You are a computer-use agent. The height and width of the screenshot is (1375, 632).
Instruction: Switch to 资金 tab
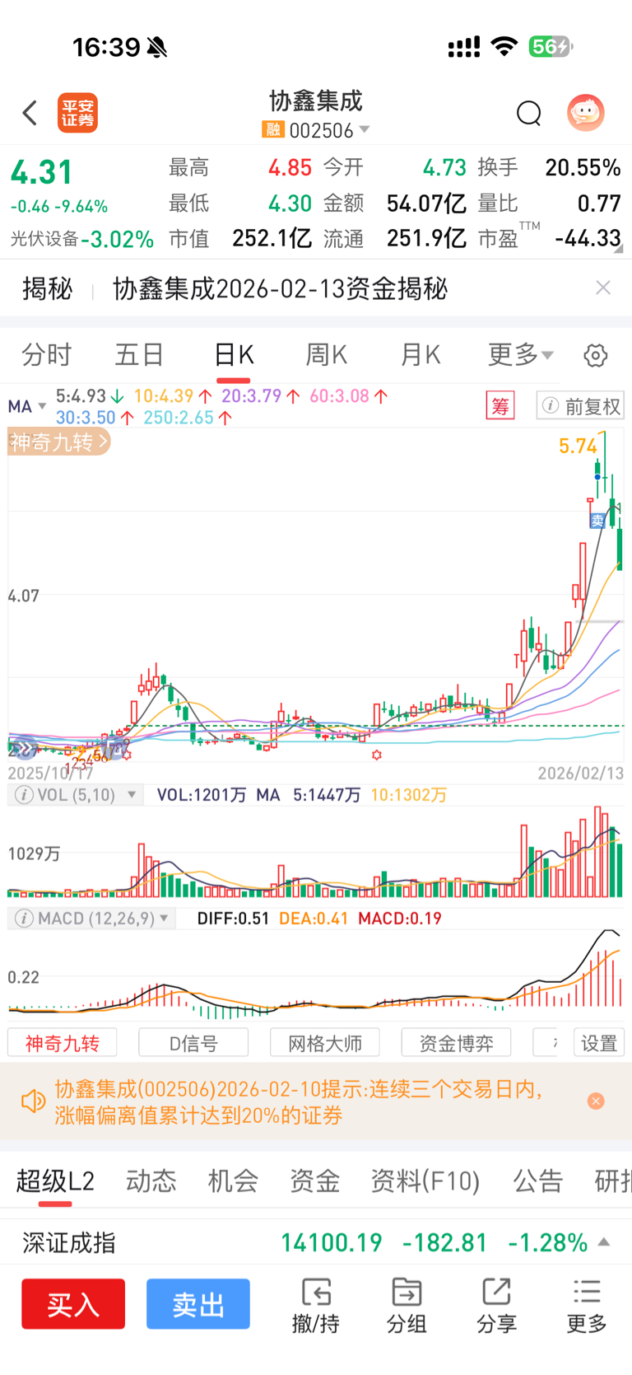coord(314,1181)
